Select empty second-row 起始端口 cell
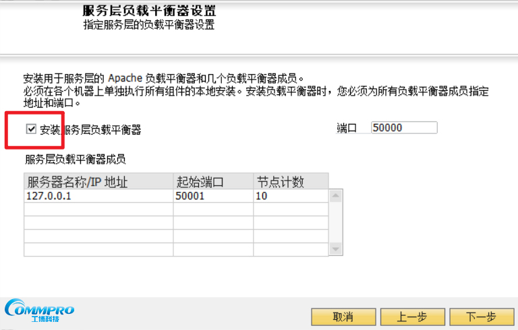The image size is (518, 330). pyautogui.click(x=212, y=209)
